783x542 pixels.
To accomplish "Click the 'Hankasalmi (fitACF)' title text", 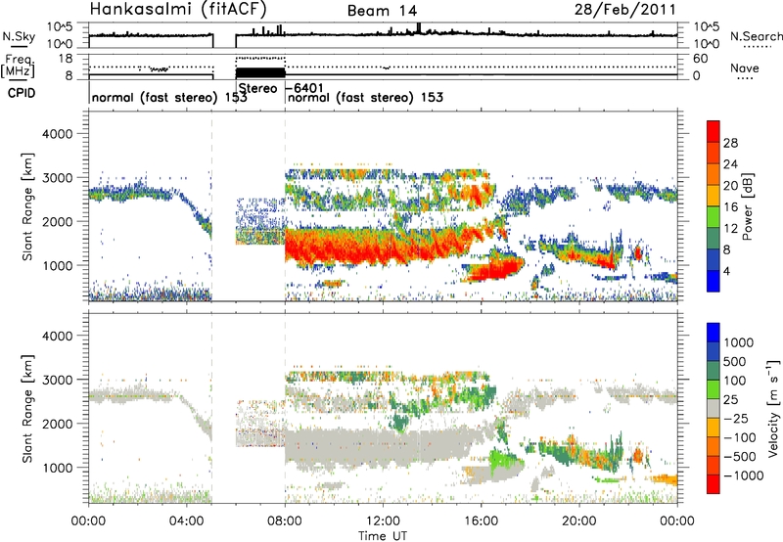I will pos(178,9).
